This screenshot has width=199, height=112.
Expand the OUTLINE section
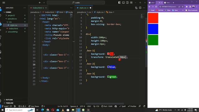click(9, 100)
